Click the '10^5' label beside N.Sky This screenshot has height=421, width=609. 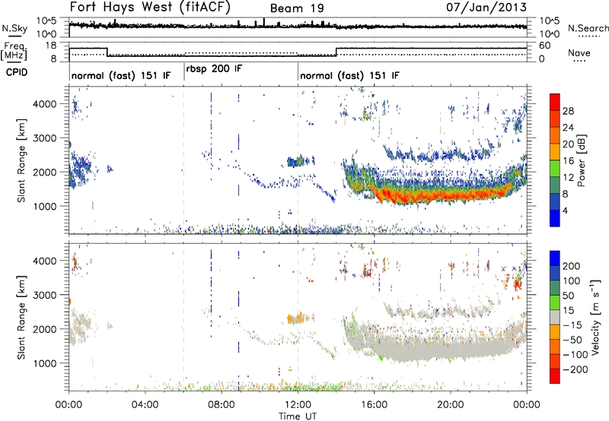(46, 21)
